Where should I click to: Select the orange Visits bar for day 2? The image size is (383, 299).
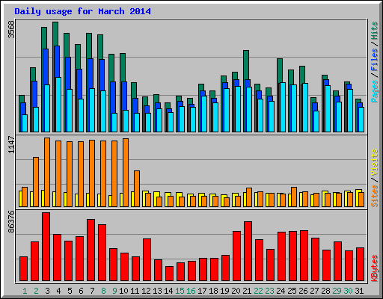(x=36, y=182)
